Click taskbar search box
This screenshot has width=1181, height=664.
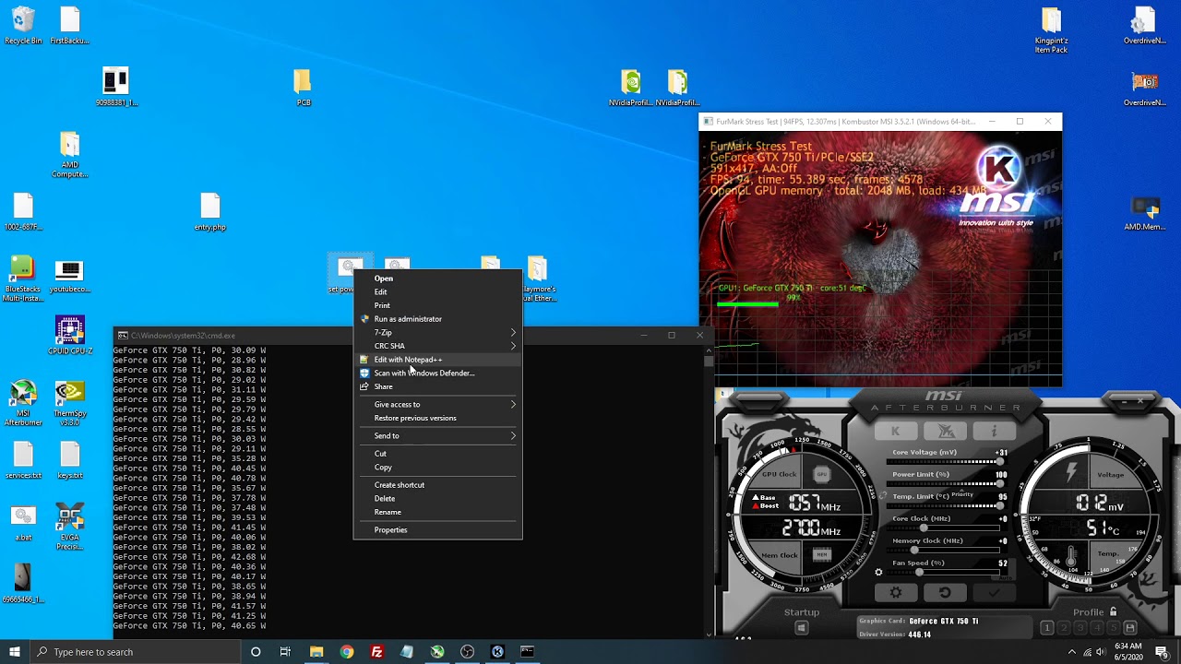click(x=134, y=652)
